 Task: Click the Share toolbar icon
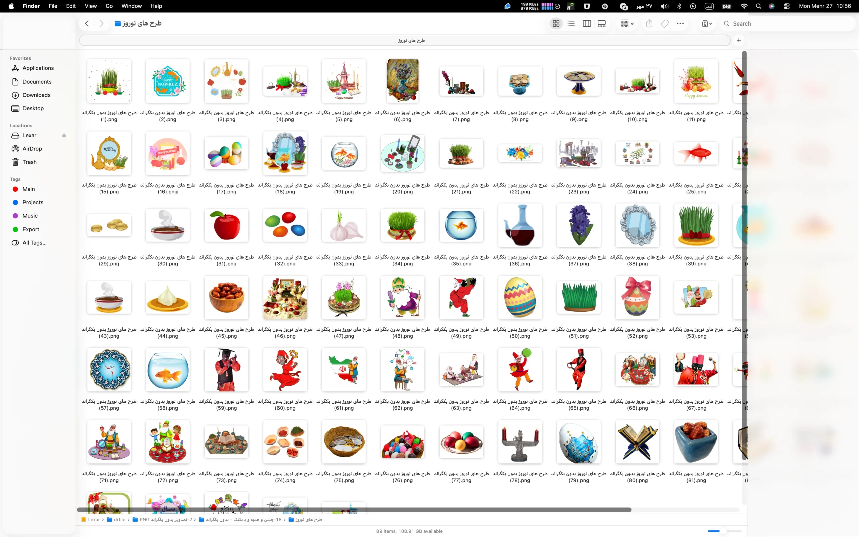click(649, 23)
